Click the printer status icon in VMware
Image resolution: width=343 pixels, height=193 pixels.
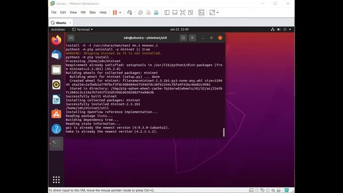tap(279, 190)
